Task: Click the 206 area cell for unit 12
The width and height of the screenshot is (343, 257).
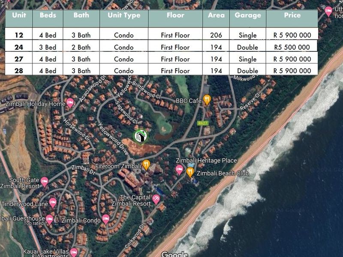Action: pyautogui.click(x=216, y=35)
